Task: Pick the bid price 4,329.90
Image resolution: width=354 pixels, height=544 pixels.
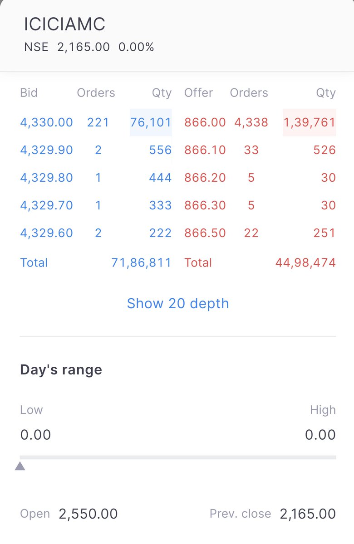Action: coord(47,150)
